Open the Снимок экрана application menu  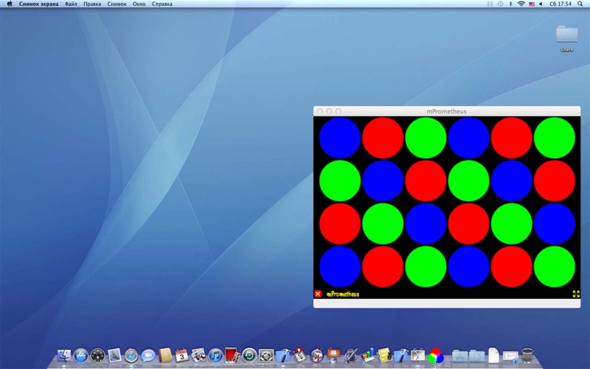(39, 4)
